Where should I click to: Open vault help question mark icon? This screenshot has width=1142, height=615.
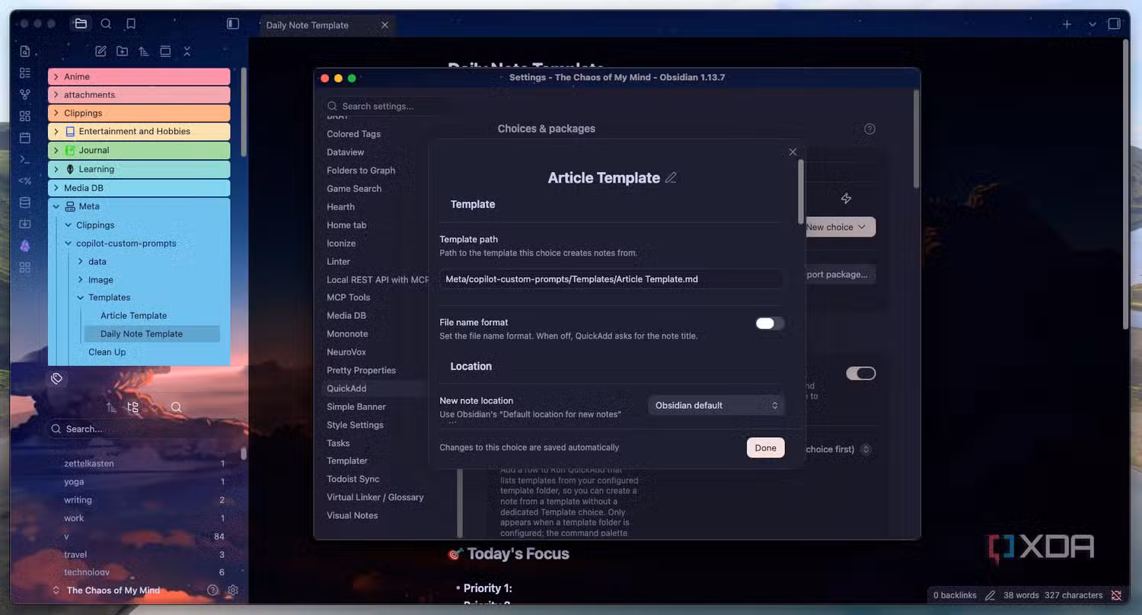[212, 590]
